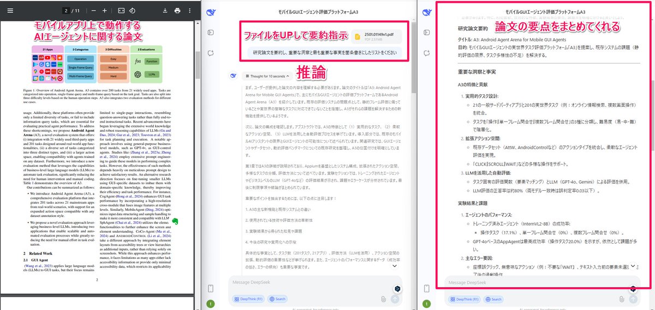Click the "2 Related Work" heading in PDF
The width and height of the screenshot is (655, 310).
coord(38,253)
